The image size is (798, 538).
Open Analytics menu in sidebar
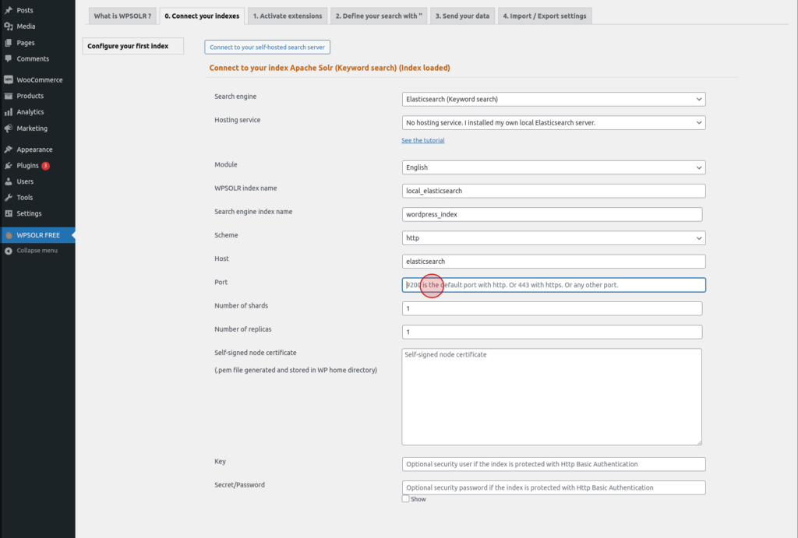pos(30,112)
